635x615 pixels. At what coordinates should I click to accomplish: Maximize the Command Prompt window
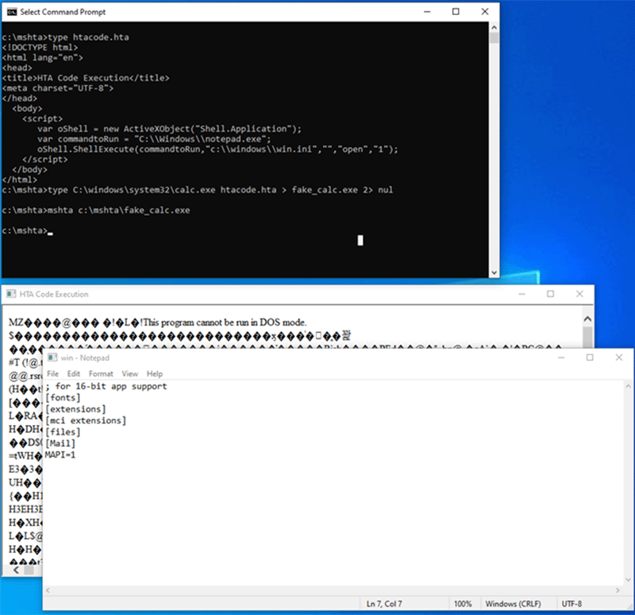pos(456,12)
